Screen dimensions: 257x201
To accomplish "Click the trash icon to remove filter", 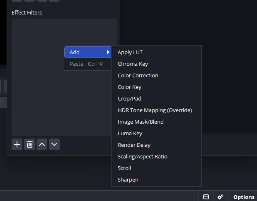I will 29,144.
